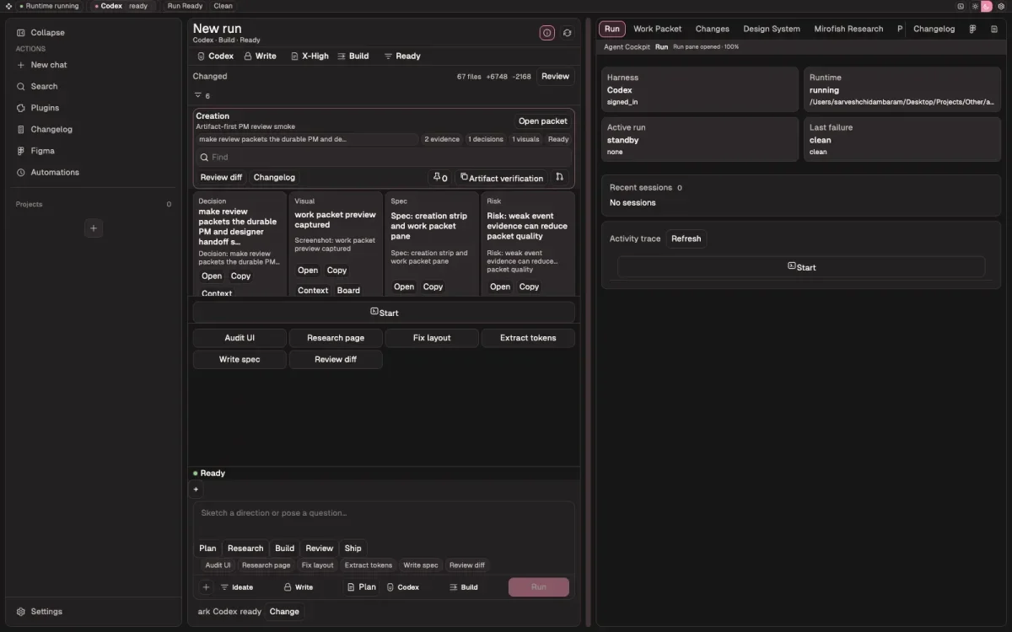Open the Codex selector in composer footer
The width and height of the screenshot is (1012, 632).
[x=402, y=587]
